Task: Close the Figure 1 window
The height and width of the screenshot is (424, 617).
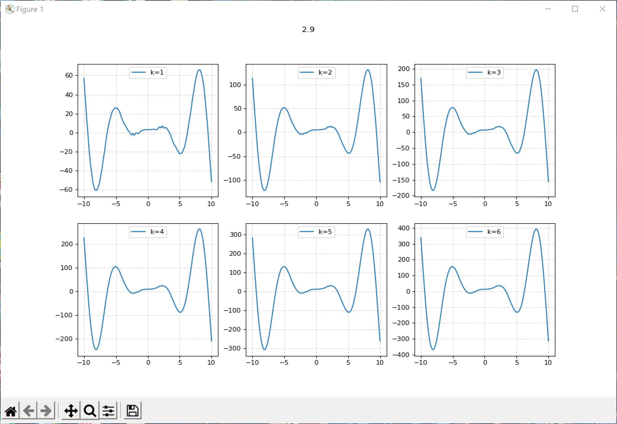Action: coord(602,9)
